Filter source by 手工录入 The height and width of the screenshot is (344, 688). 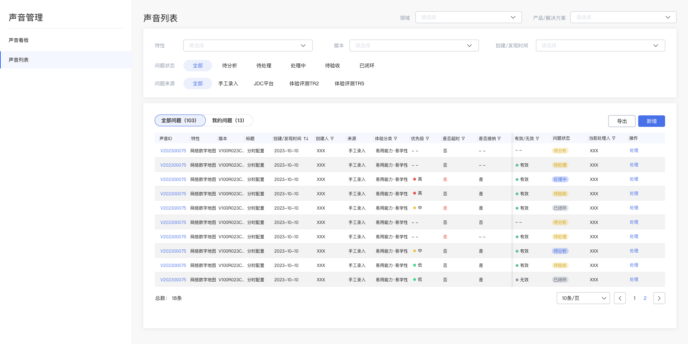click(228, 83)
